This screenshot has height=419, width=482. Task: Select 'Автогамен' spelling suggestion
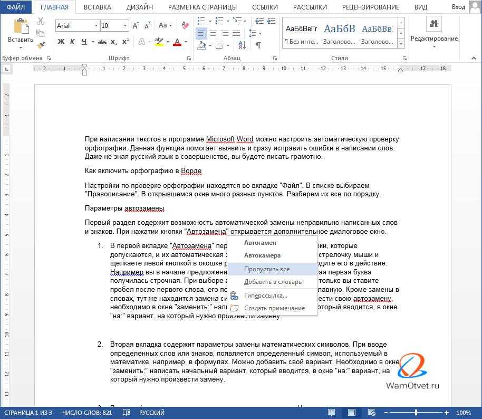click(260, 243)
